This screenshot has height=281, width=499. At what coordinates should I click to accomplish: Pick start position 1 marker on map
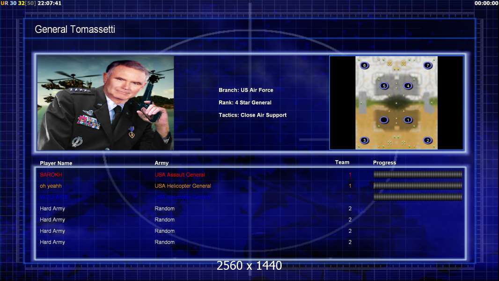[408, 120]
